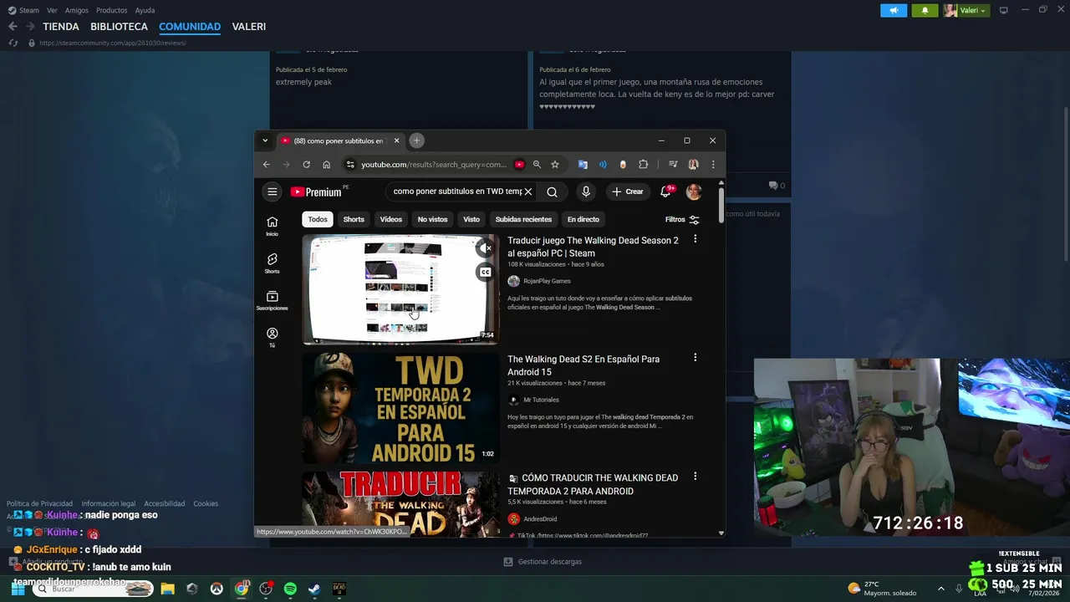Open the Ver menu in Steam
This screenshot has width=1070, height=602.
(x=52, y=10)
